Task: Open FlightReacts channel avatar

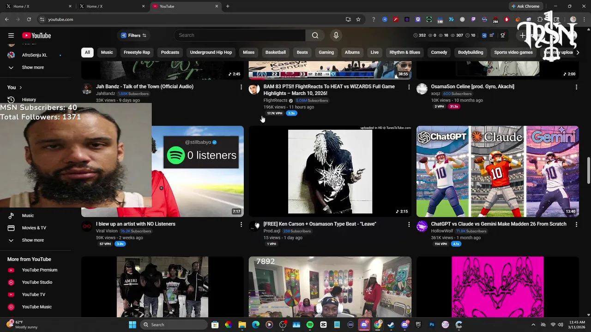Action: [x=254, y=89]
